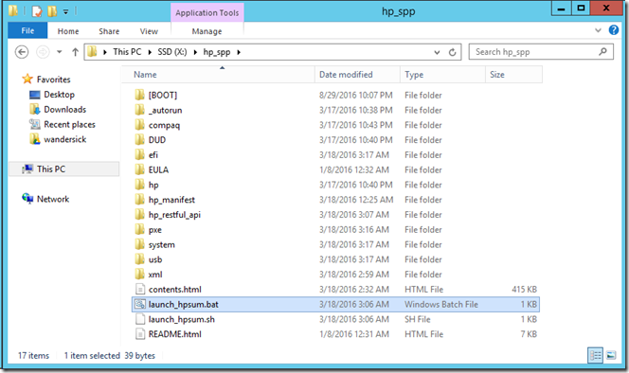The height and width of the screenshot is (373, 629).
Task: Click the 8/29/2016 10:07 PM date cell
Action: (356, 95)
